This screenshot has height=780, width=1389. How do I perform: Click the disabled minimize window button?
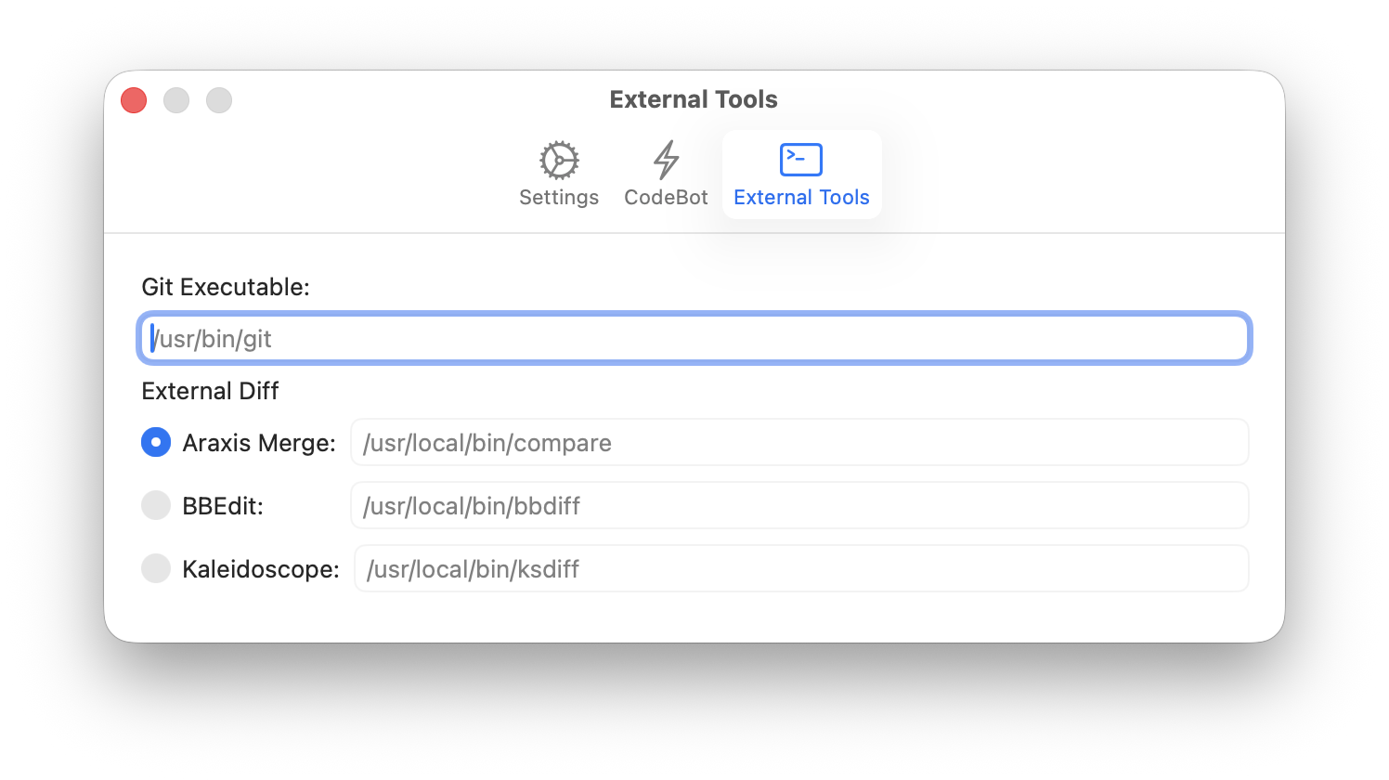tap(176, 100)
